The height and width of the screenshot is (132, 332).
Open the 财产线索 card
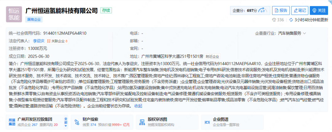coord(102,122)
